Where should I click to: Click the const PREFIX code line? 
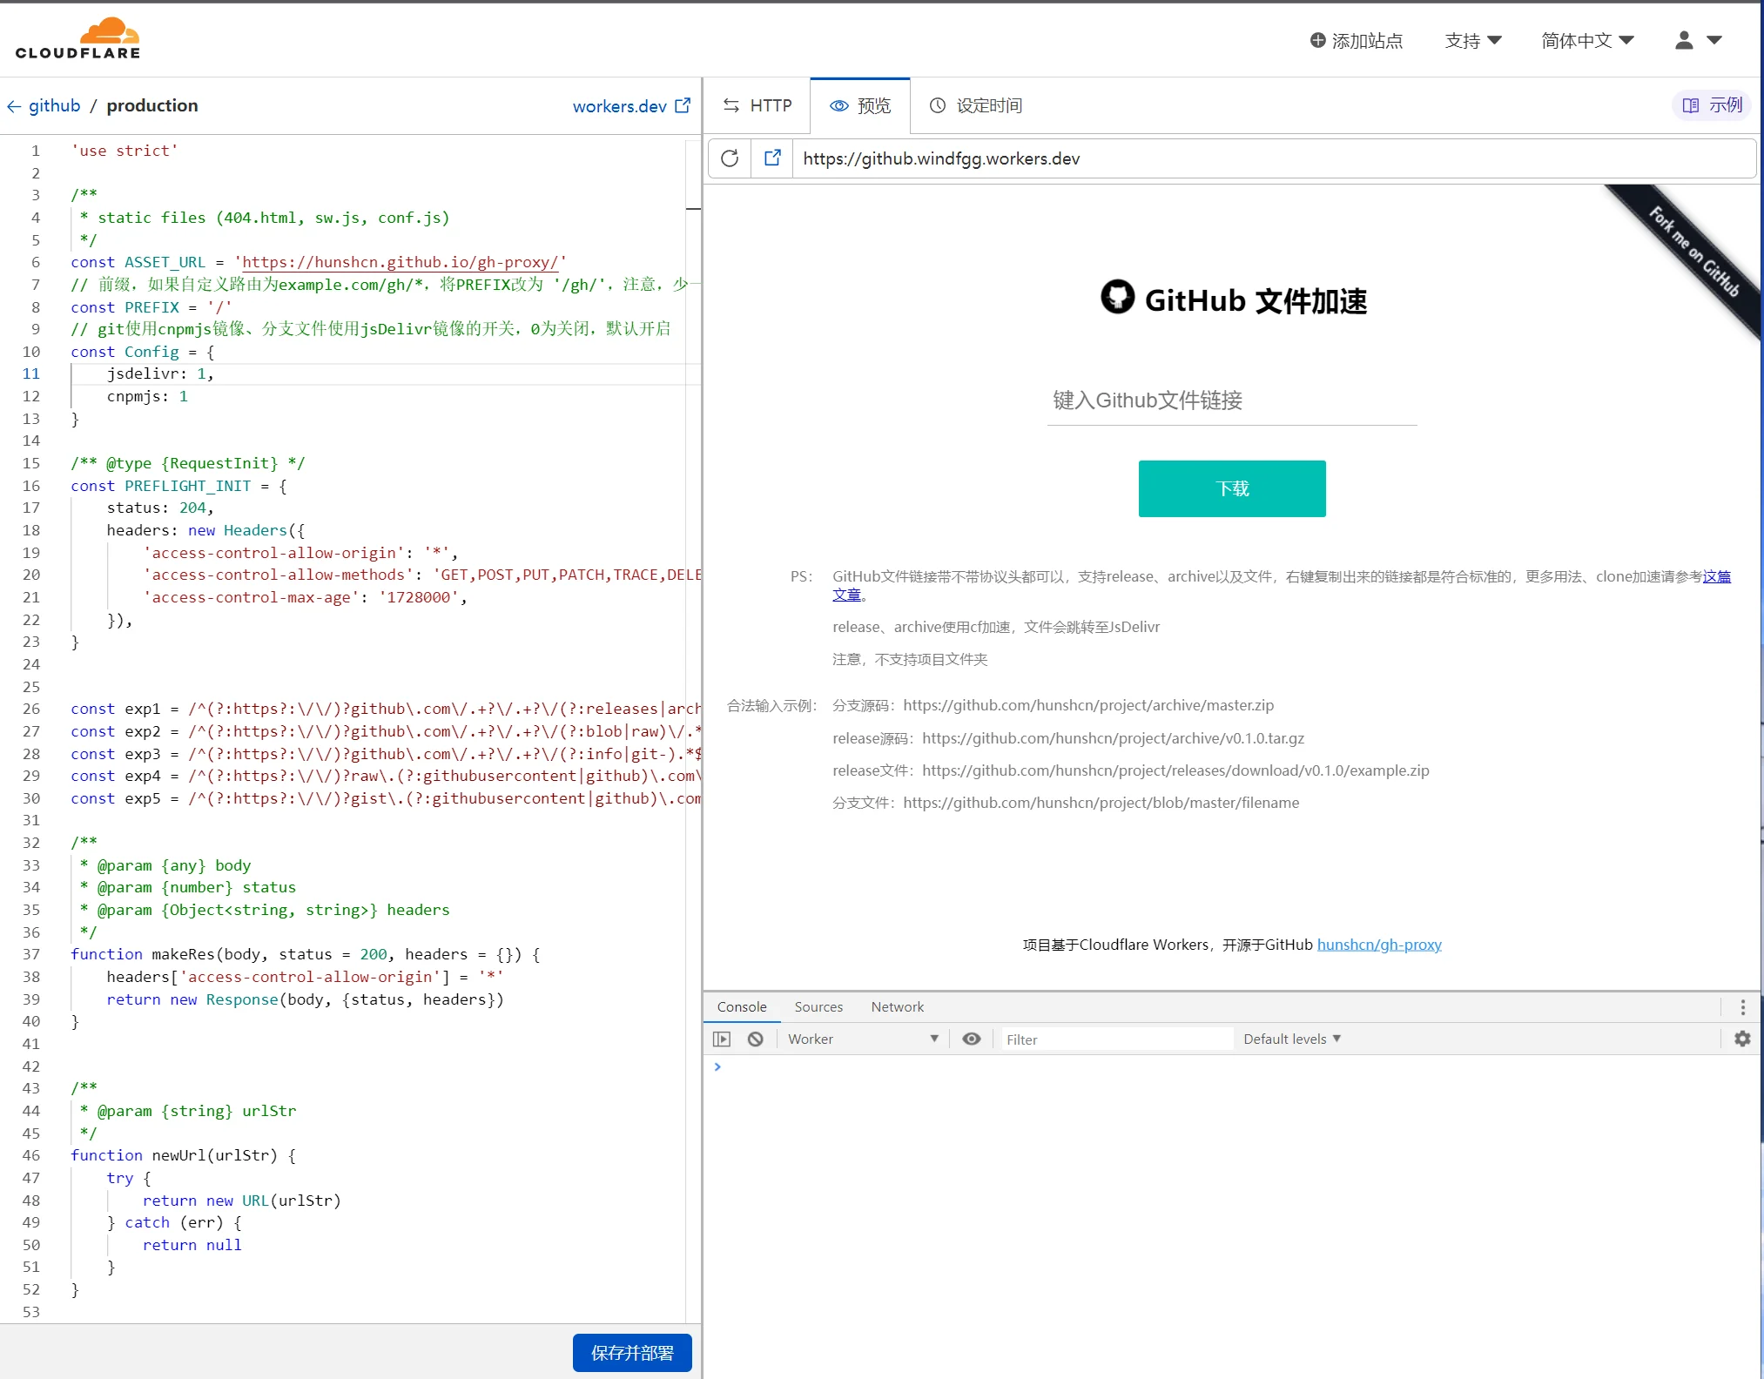151,307
